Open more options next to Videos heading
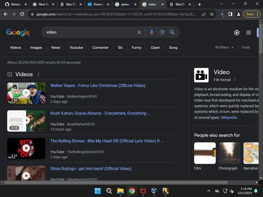The width and height of the screenshot is (263, 197). (39, 74)
